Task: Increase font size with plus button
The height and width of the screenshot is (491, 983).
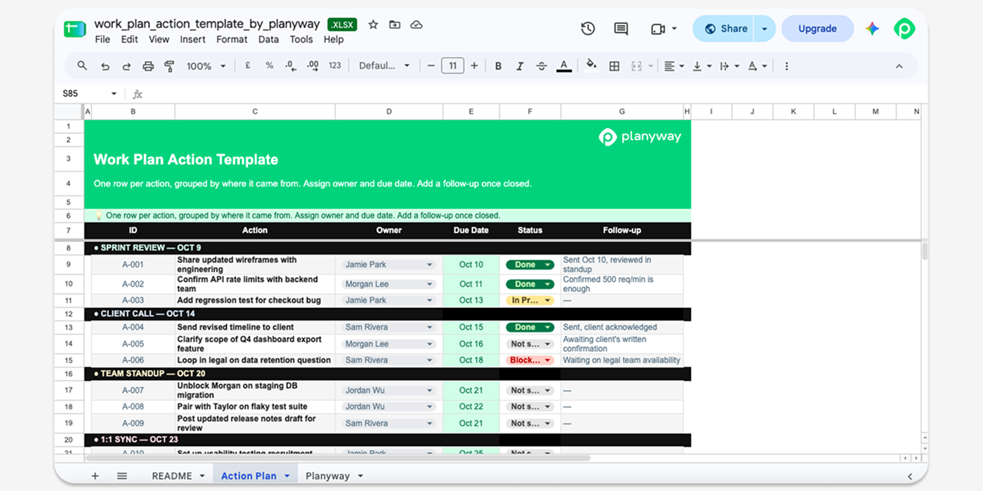Action: pyautogui.click(x=474, y=66)
